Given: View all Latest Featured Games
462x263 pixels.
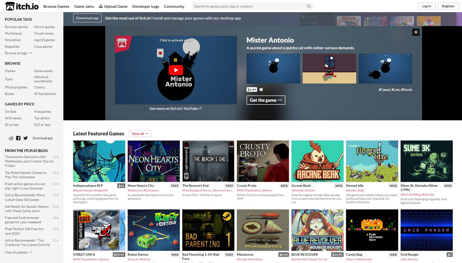Looking at the screenshot, I should point(140,134).
